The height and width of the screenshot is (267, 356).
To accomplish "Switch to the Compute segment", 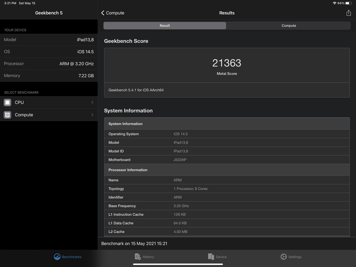I will pyautogui.click(x=288, y=26).
